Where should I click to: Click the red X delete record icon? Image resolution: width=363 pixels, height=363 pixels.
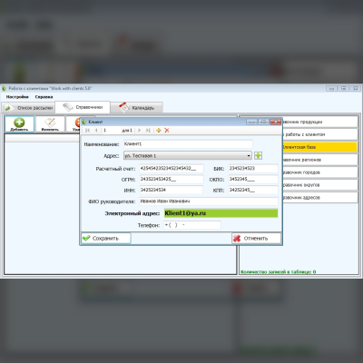tap(167, 131)
